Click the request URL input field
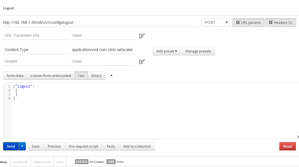The image size is (299, 167). [x=100, y=22]
